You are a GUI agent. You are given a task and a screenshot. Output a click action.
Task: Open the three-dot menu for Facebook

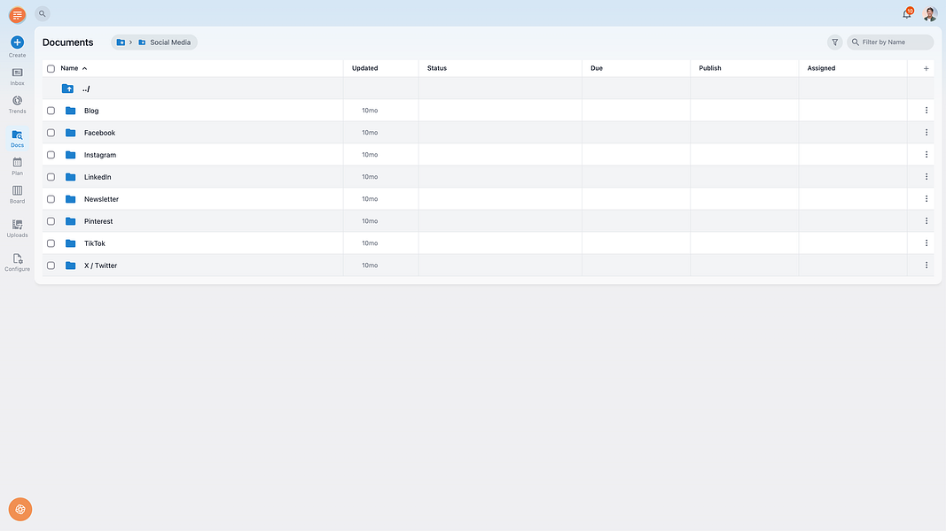point(926,133)
